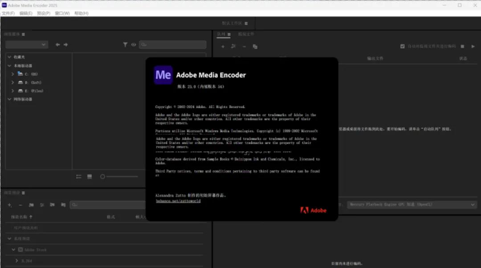Image resolution: width=481 pixels, height=268 pixels.
Task: Remove item with queue minus icon
Action: click(x=244, y=47)
